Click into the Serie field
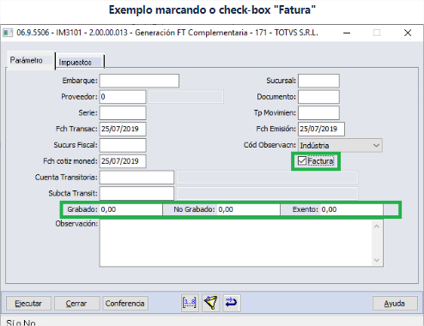The width and height of the screenshot is (424, 326). pos(123,113)
